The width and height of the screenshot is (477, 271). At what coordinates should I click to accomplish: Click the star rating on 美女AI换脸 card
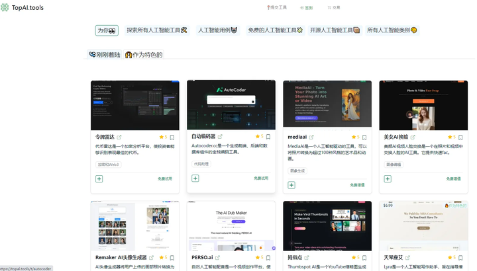(x=451, y=137)
